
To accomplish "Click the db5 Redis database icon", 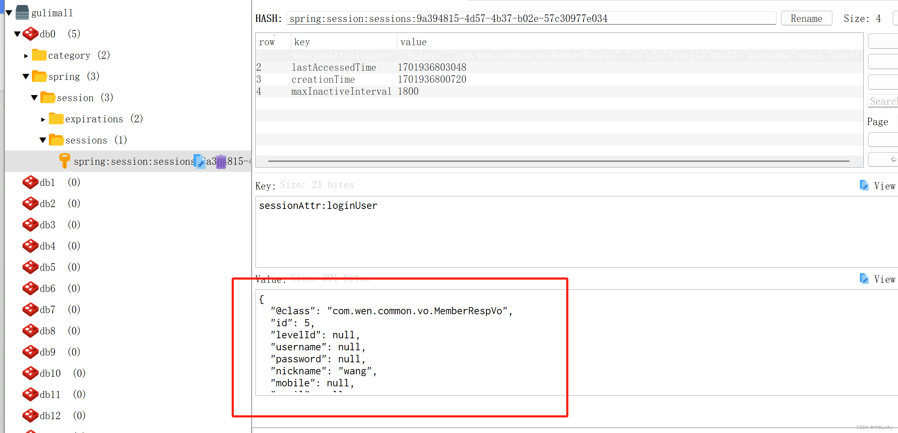I will click(30, 267).
